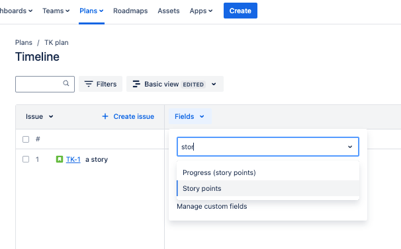This screenshot has width=401, height=249.
Task: Open the Plans menu
Action: 91,11
